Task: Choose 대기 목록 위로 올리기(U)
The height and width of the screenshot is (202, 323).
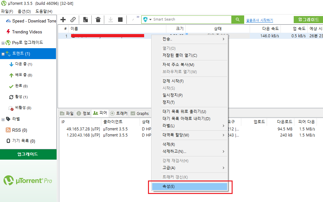Action: click(190, 112)
